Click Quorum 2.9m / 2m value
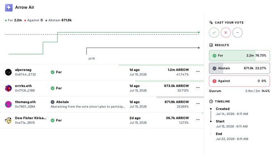Viewport: 275px width, 154px height. coord(252,91)
